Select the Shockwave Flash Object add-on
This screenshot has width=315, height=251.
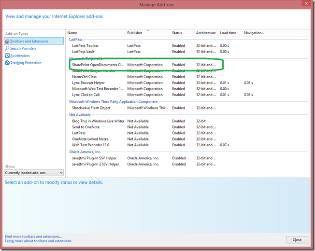(91, 108)
